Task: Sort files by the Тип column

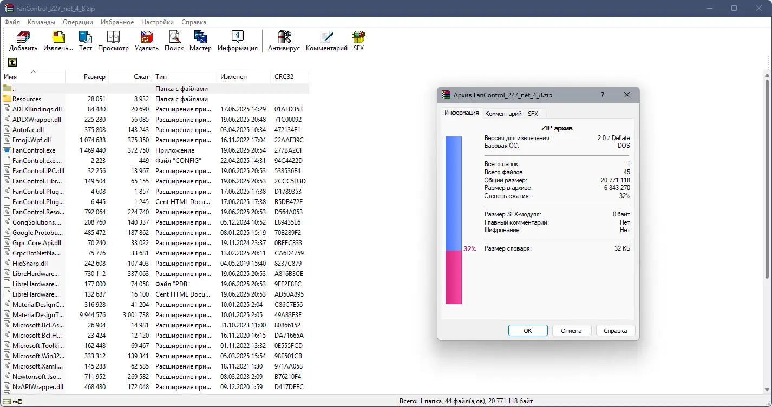Action: click(184, 77)
